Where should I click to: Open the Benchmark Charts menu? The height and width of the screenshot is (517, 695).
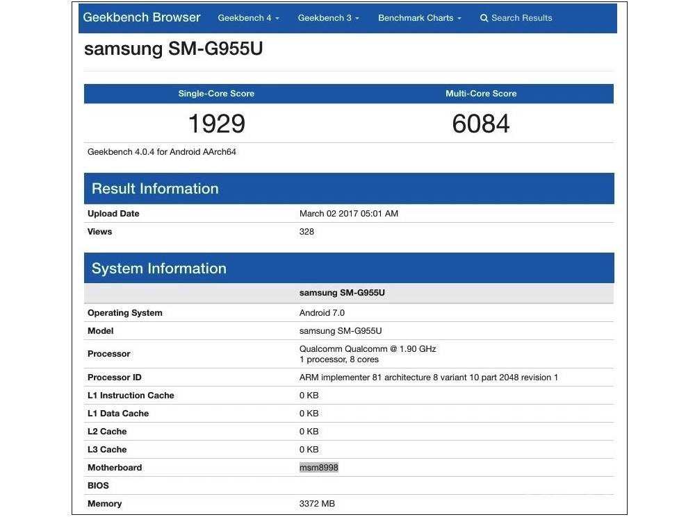pyautogui.click(x=419, y=18)
